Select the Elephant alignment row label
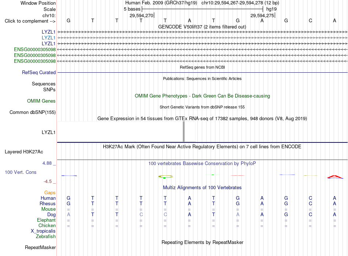This screenshot has width=348, height=256. (47, 220)
